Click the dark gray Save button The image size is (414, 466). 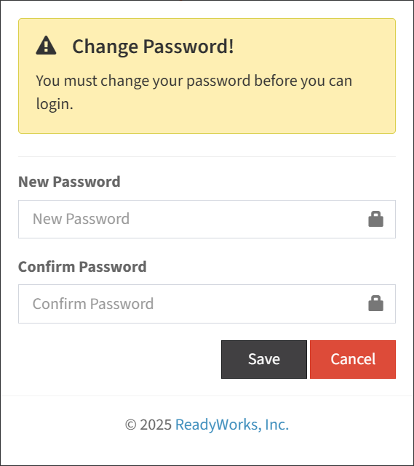point(264,359)
